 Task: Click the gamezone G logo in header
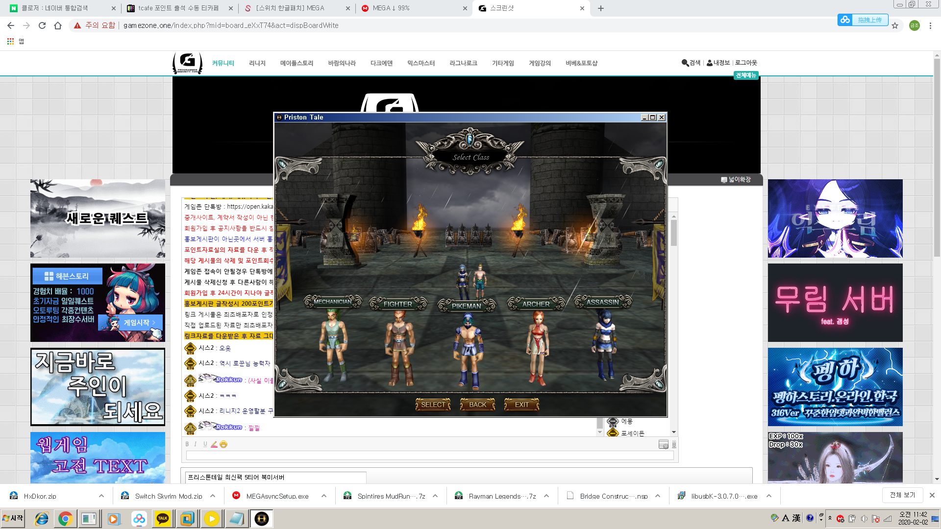pos(187,63)
